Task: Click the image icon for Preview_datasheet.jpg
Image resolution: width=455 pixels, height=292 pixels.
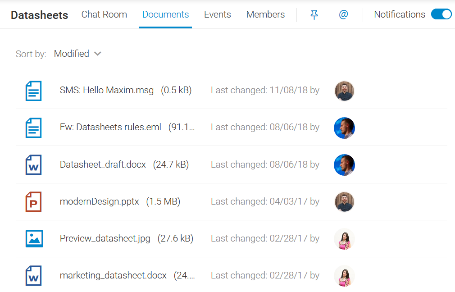Action: tap(33, 238)
